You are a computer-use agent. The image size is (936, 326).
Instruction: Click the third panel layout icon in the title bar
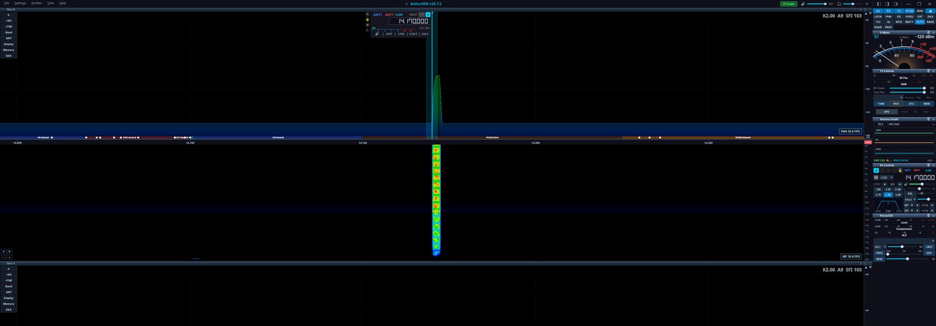coord(896,4)
